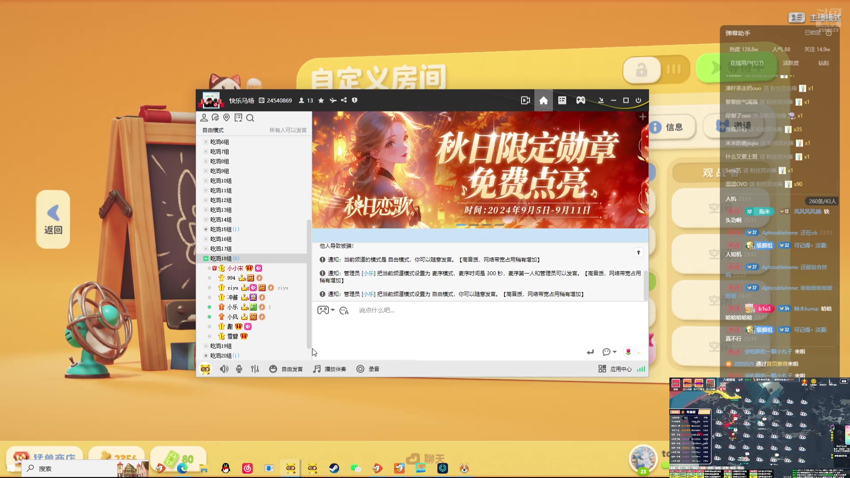This screenshot has width=850, height=478.
Task: Select the home icon in the YY header
Action: 544,100
